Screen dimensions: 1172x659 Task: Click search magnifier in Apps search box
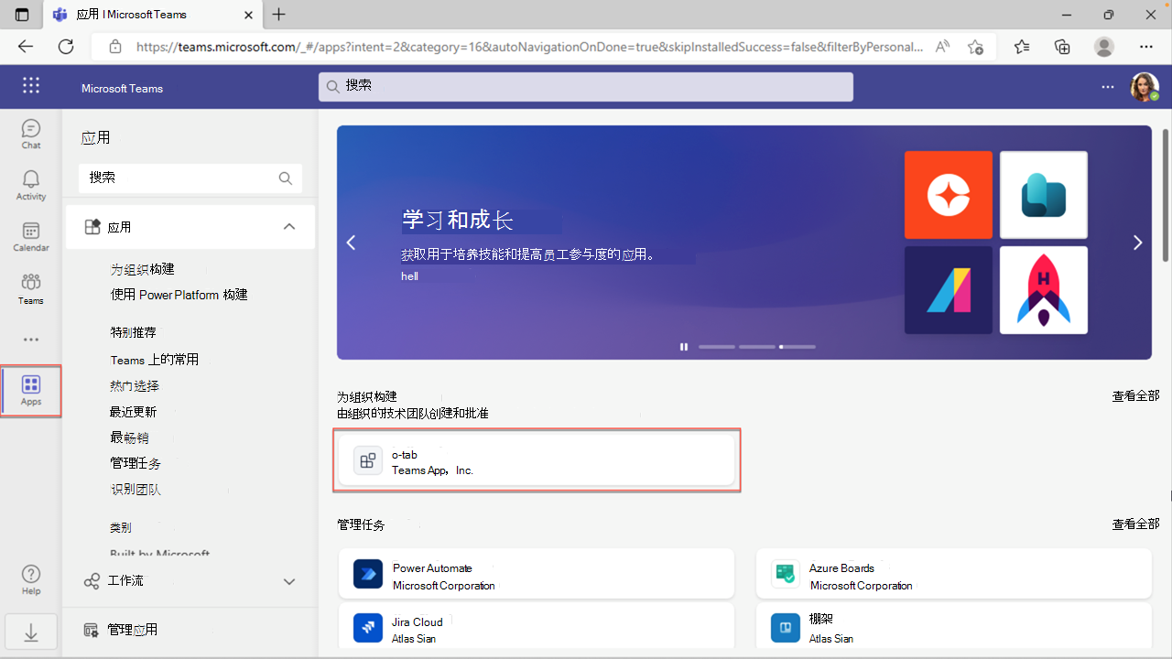(x=286, y=178)
